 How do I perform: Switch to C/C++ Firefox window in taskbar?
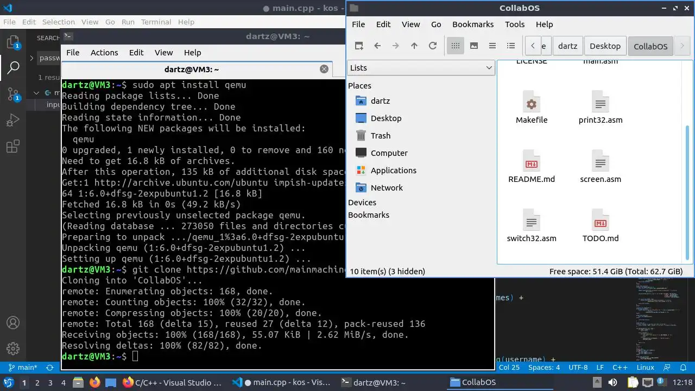click(x=173, y=383)
